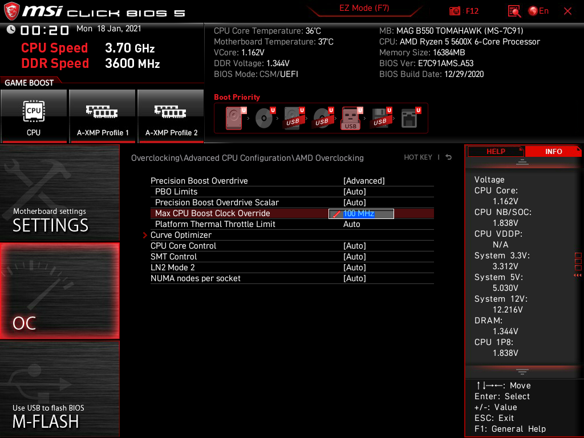
Task: Click BIOS Mode: CSM/UEFI text
Action: [x=256, y=74]
